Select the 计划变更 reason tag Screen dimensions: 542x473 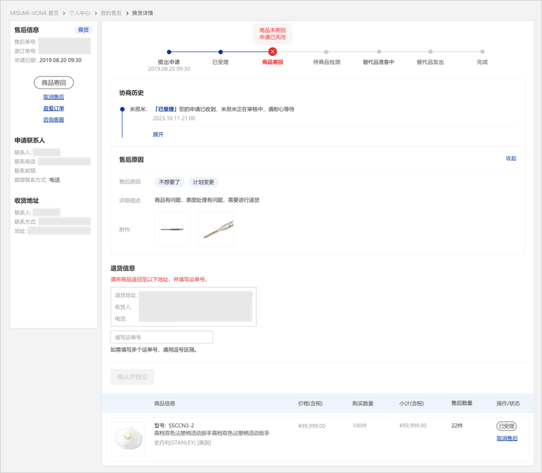204,183
